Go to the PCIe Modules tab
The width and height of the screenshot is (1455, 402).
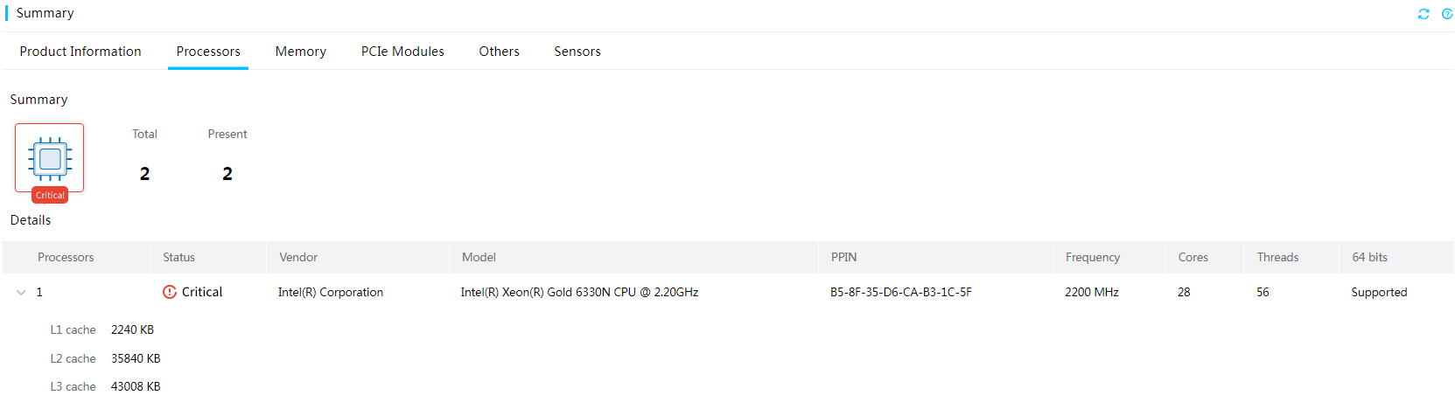click(x=402, y=52)
